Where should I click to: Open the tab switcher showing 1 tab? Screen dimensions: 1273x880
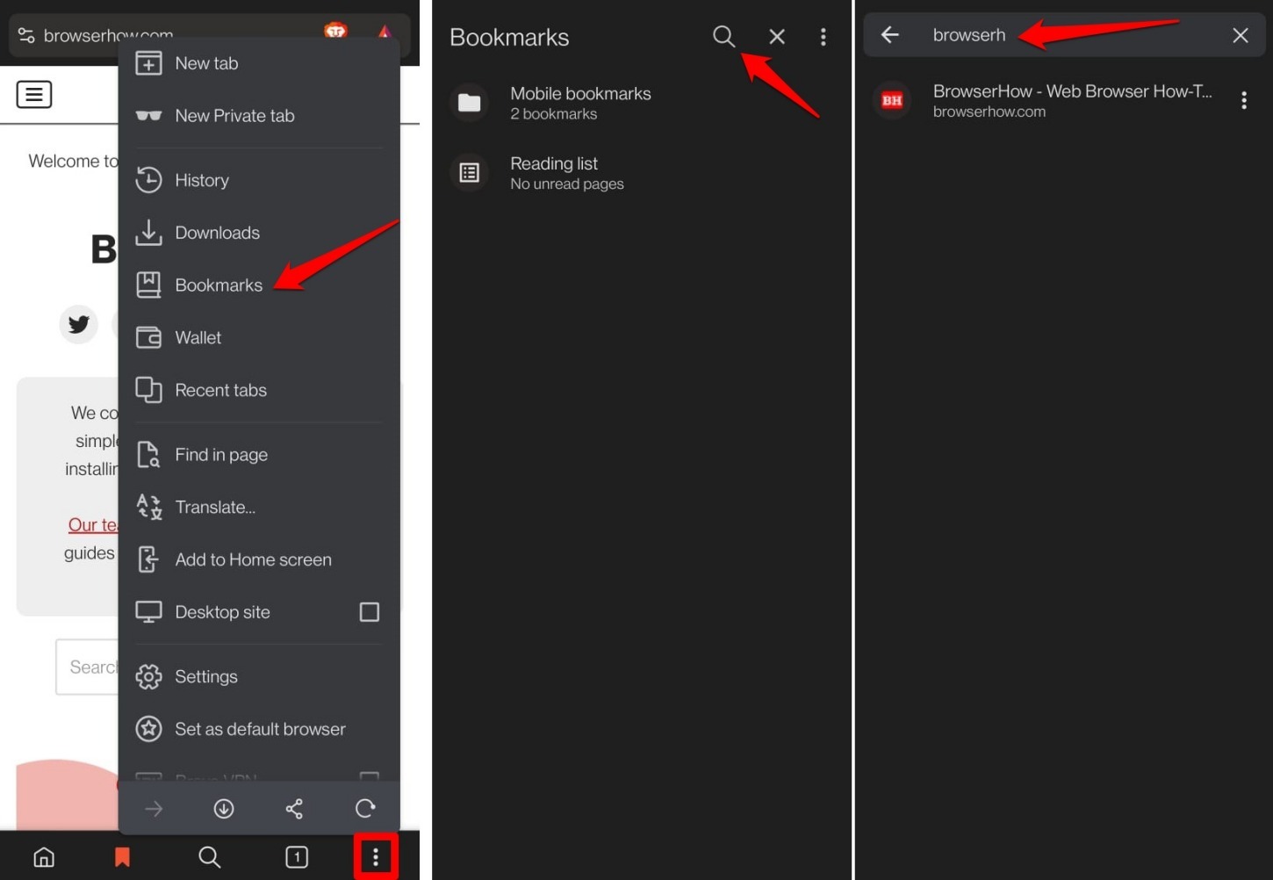coord(297,857)
